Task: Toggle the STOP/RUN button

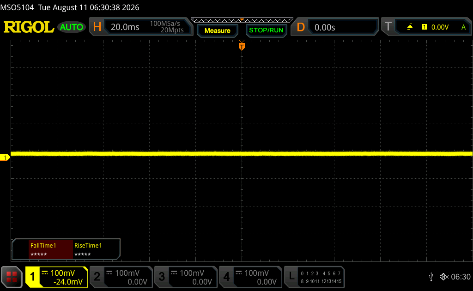Action: point(266,30)
